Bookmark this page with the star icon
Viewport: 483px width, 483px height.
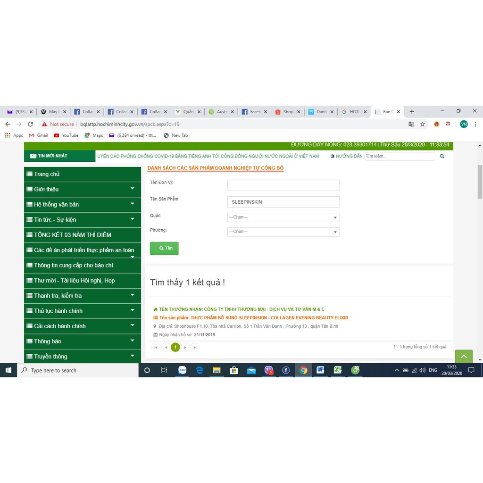[x=422, y=124]
